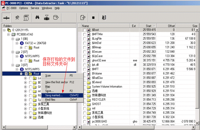Open the Service menu
200x130 pixels.
point(35,8)
